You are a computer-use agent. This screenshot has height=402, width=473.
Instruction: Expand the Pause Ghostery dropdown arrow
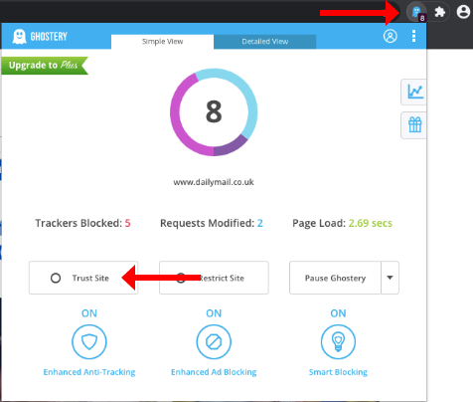(390, 278)
